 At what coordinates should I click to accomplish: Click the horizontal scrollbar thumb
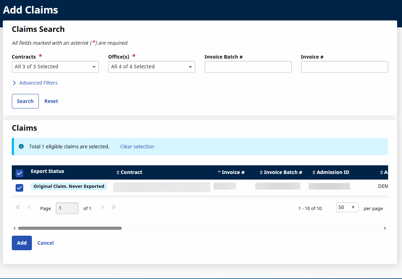click(x=70, y=228)
